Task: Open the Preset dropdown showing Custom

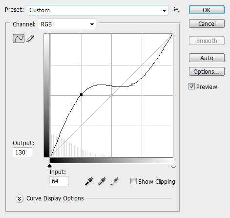Action: click(98, 10)
